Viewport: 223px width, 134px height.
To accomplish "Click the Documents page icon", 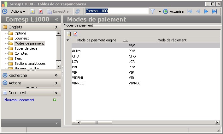I will point(5,93).
